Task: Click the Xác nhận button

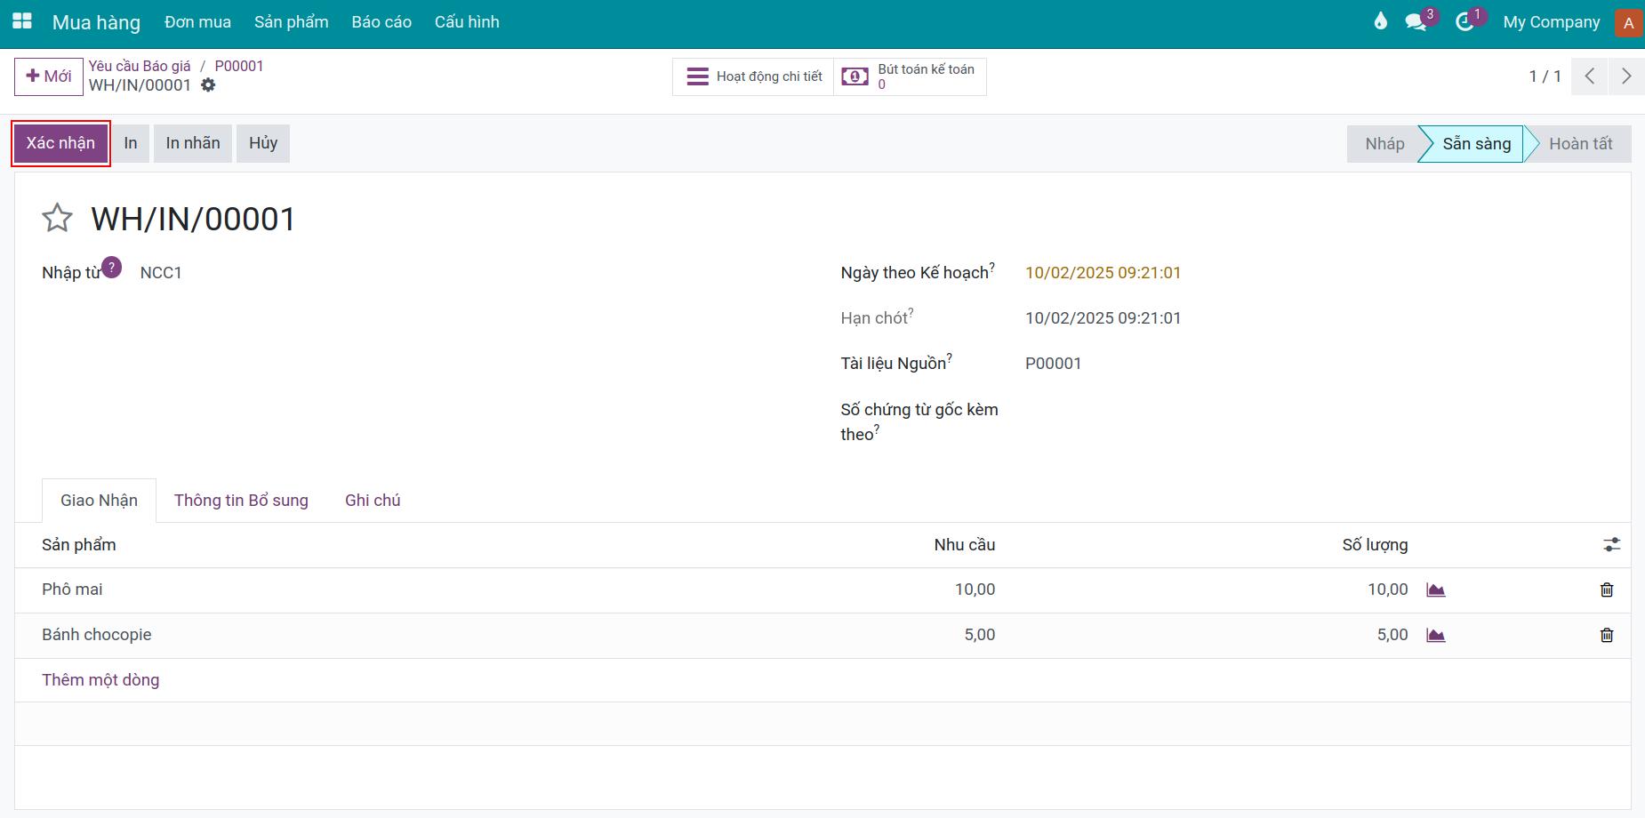Action: (60, 143)
